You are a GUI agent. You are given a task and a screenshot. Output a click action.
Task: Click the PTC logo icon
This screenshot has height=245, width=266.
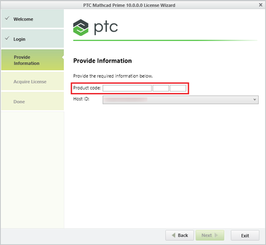point(80,27)
